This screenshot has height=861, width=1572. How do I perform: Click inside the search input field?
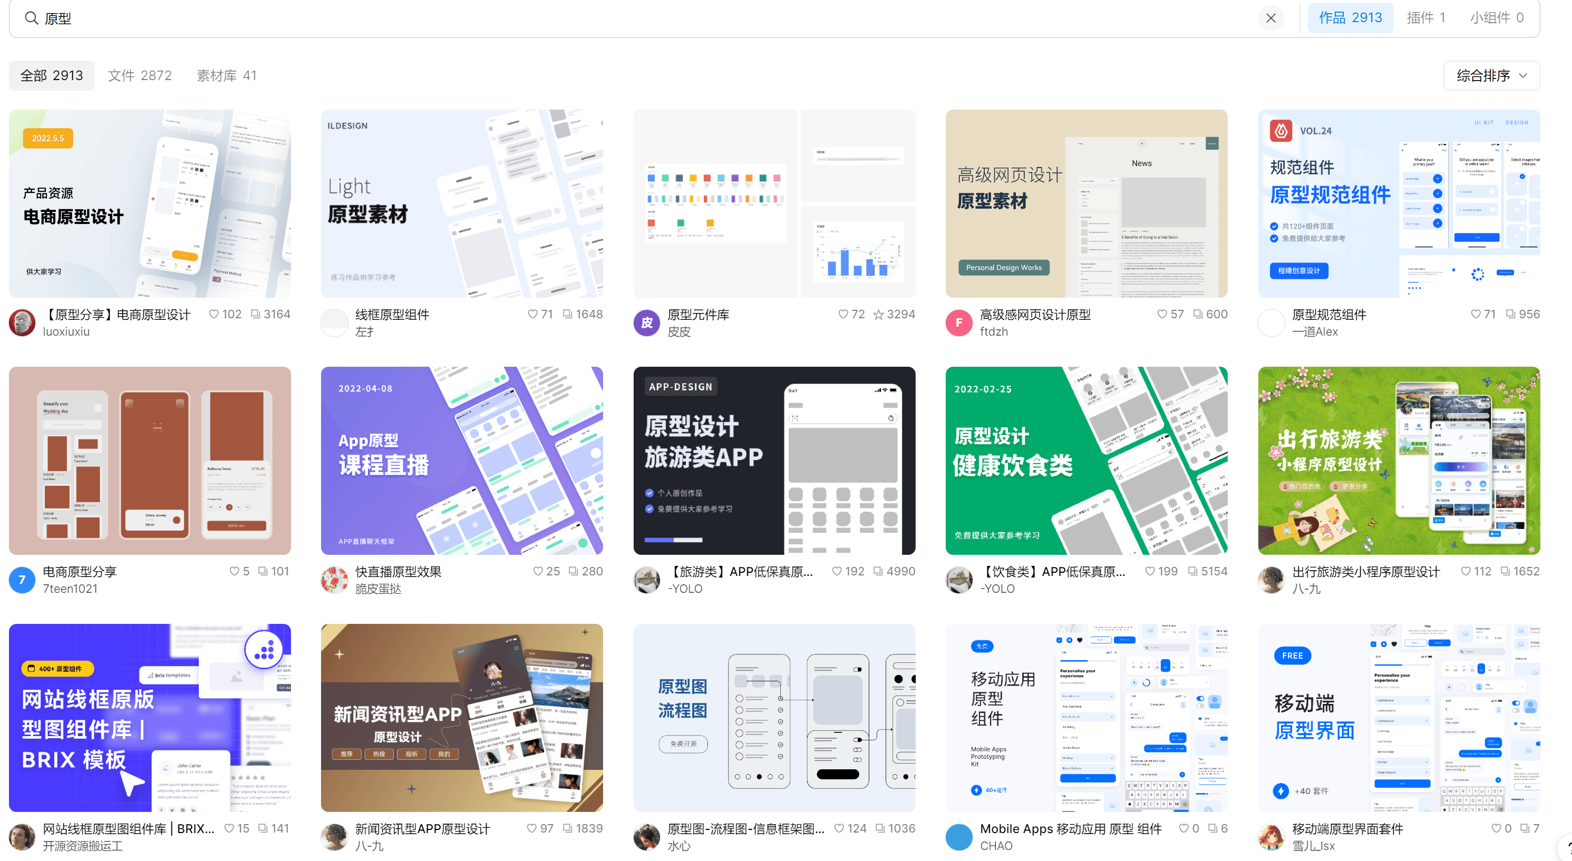tap(366, 18)
